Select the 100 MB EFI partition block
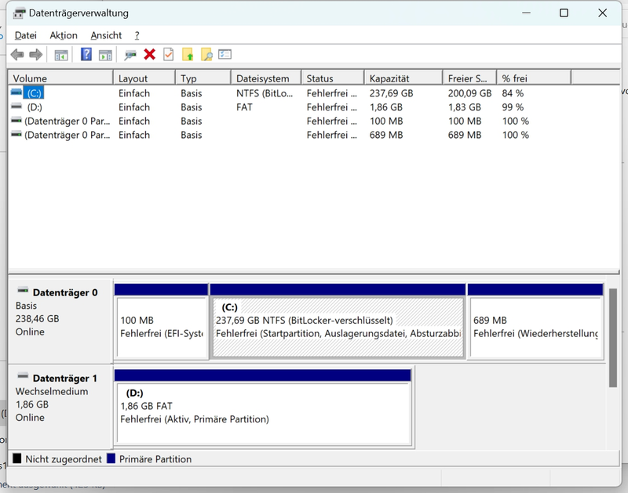The image size is (628, 493). (x=160, y=328)
